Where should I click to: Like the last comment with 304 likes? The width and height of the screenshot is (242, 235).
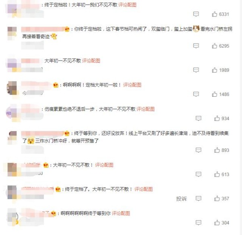click(217, 223)
